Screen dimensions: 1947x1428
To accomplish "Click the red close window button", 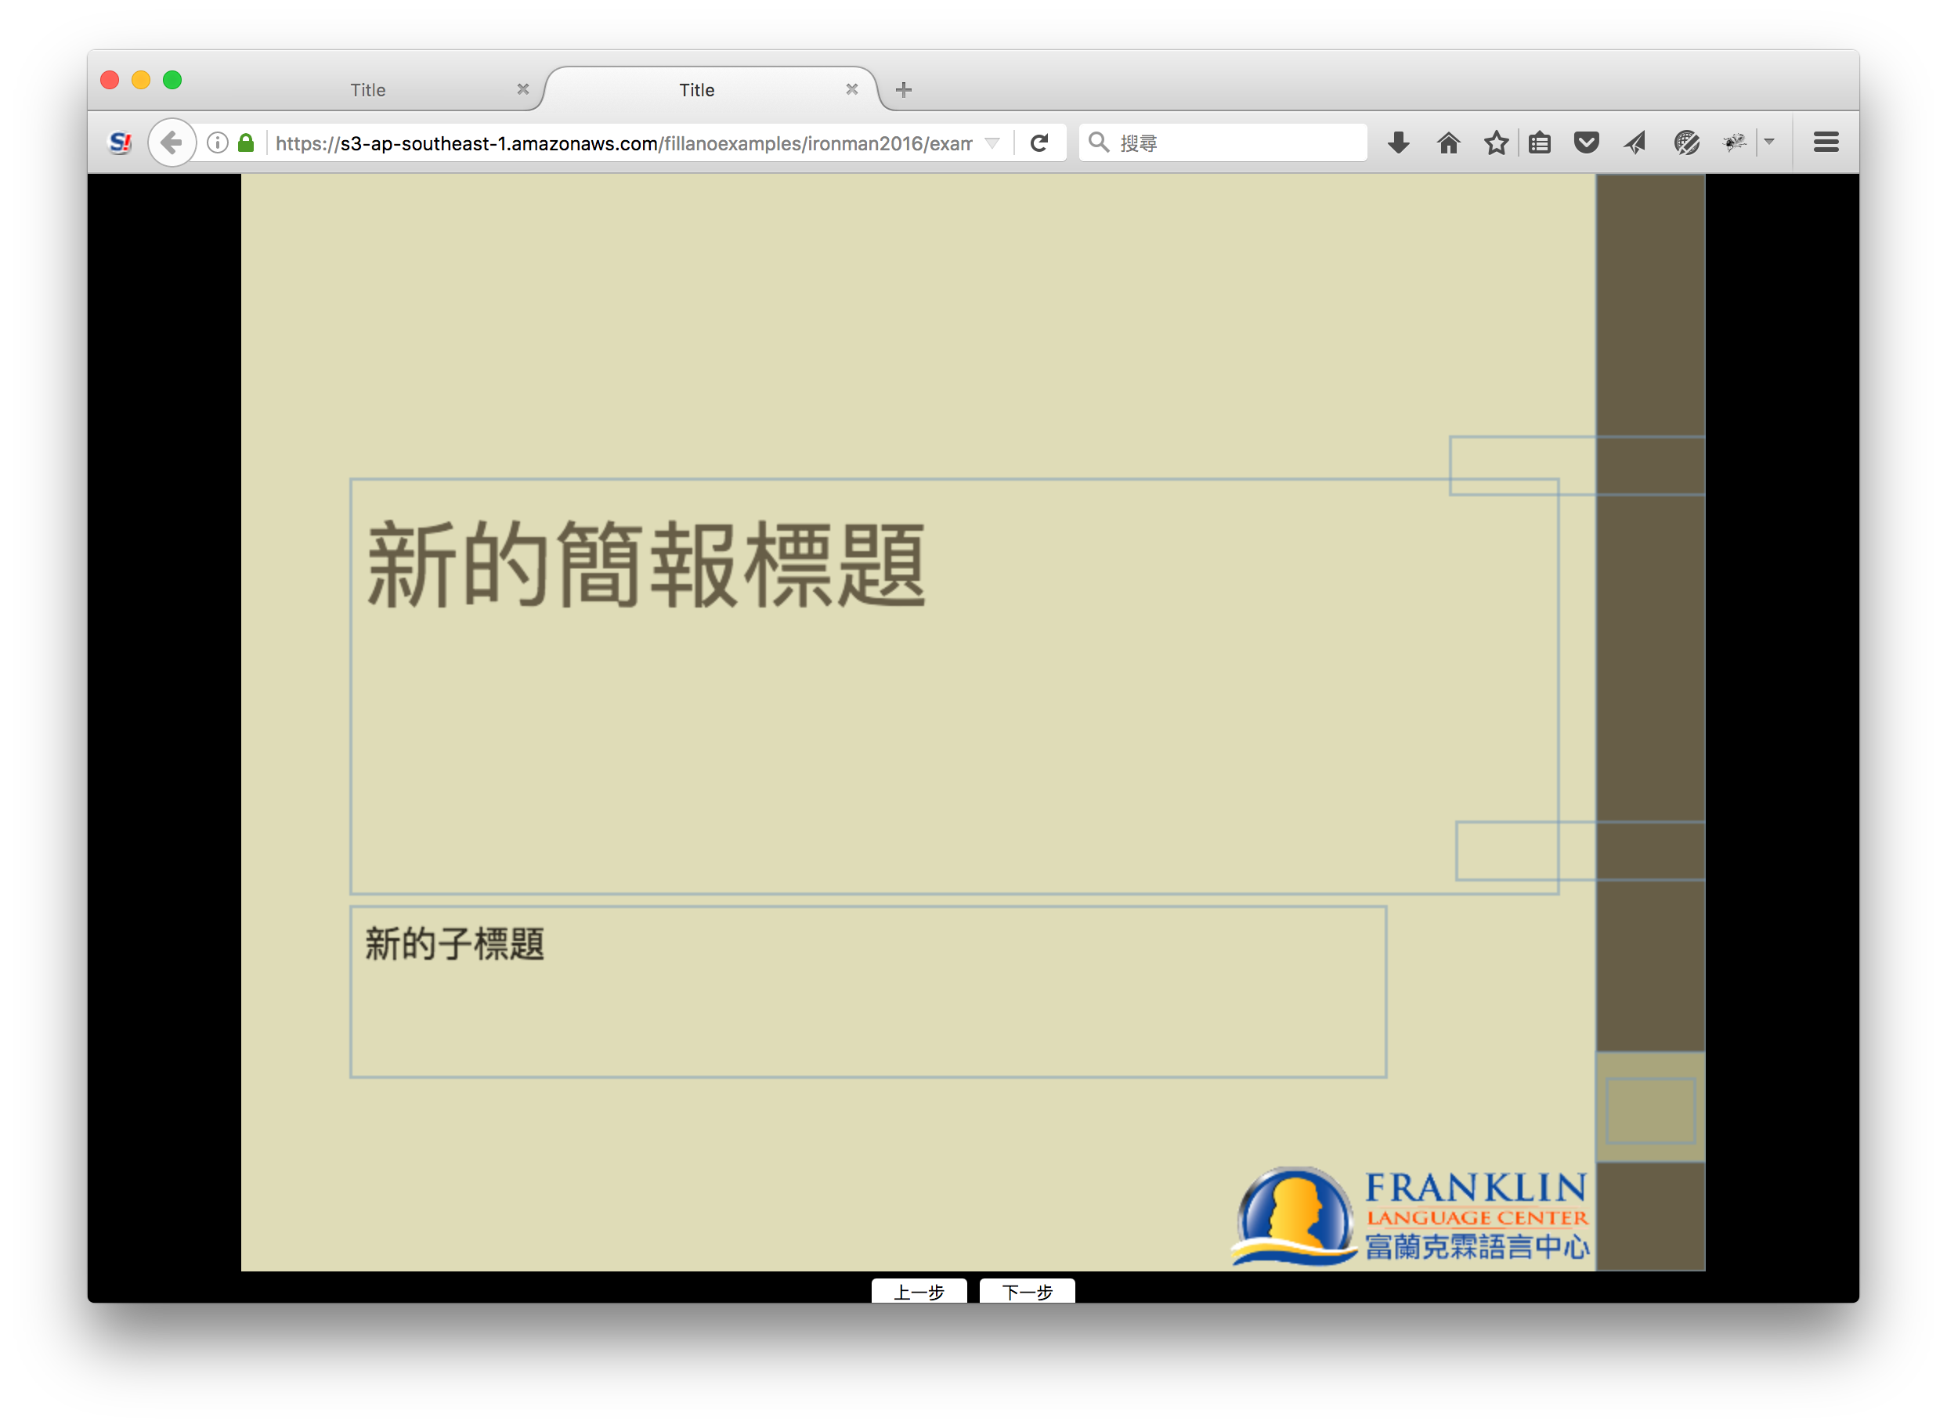I will (110, 80).
